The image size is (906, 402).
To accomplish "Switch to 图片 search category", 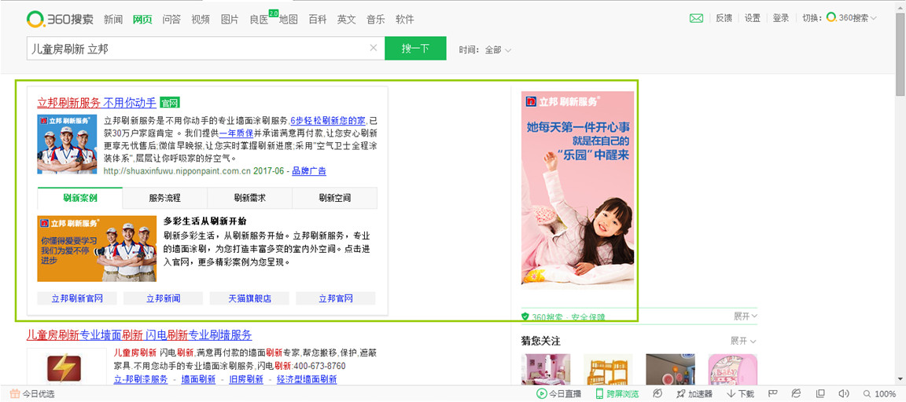I will point(230,20).
